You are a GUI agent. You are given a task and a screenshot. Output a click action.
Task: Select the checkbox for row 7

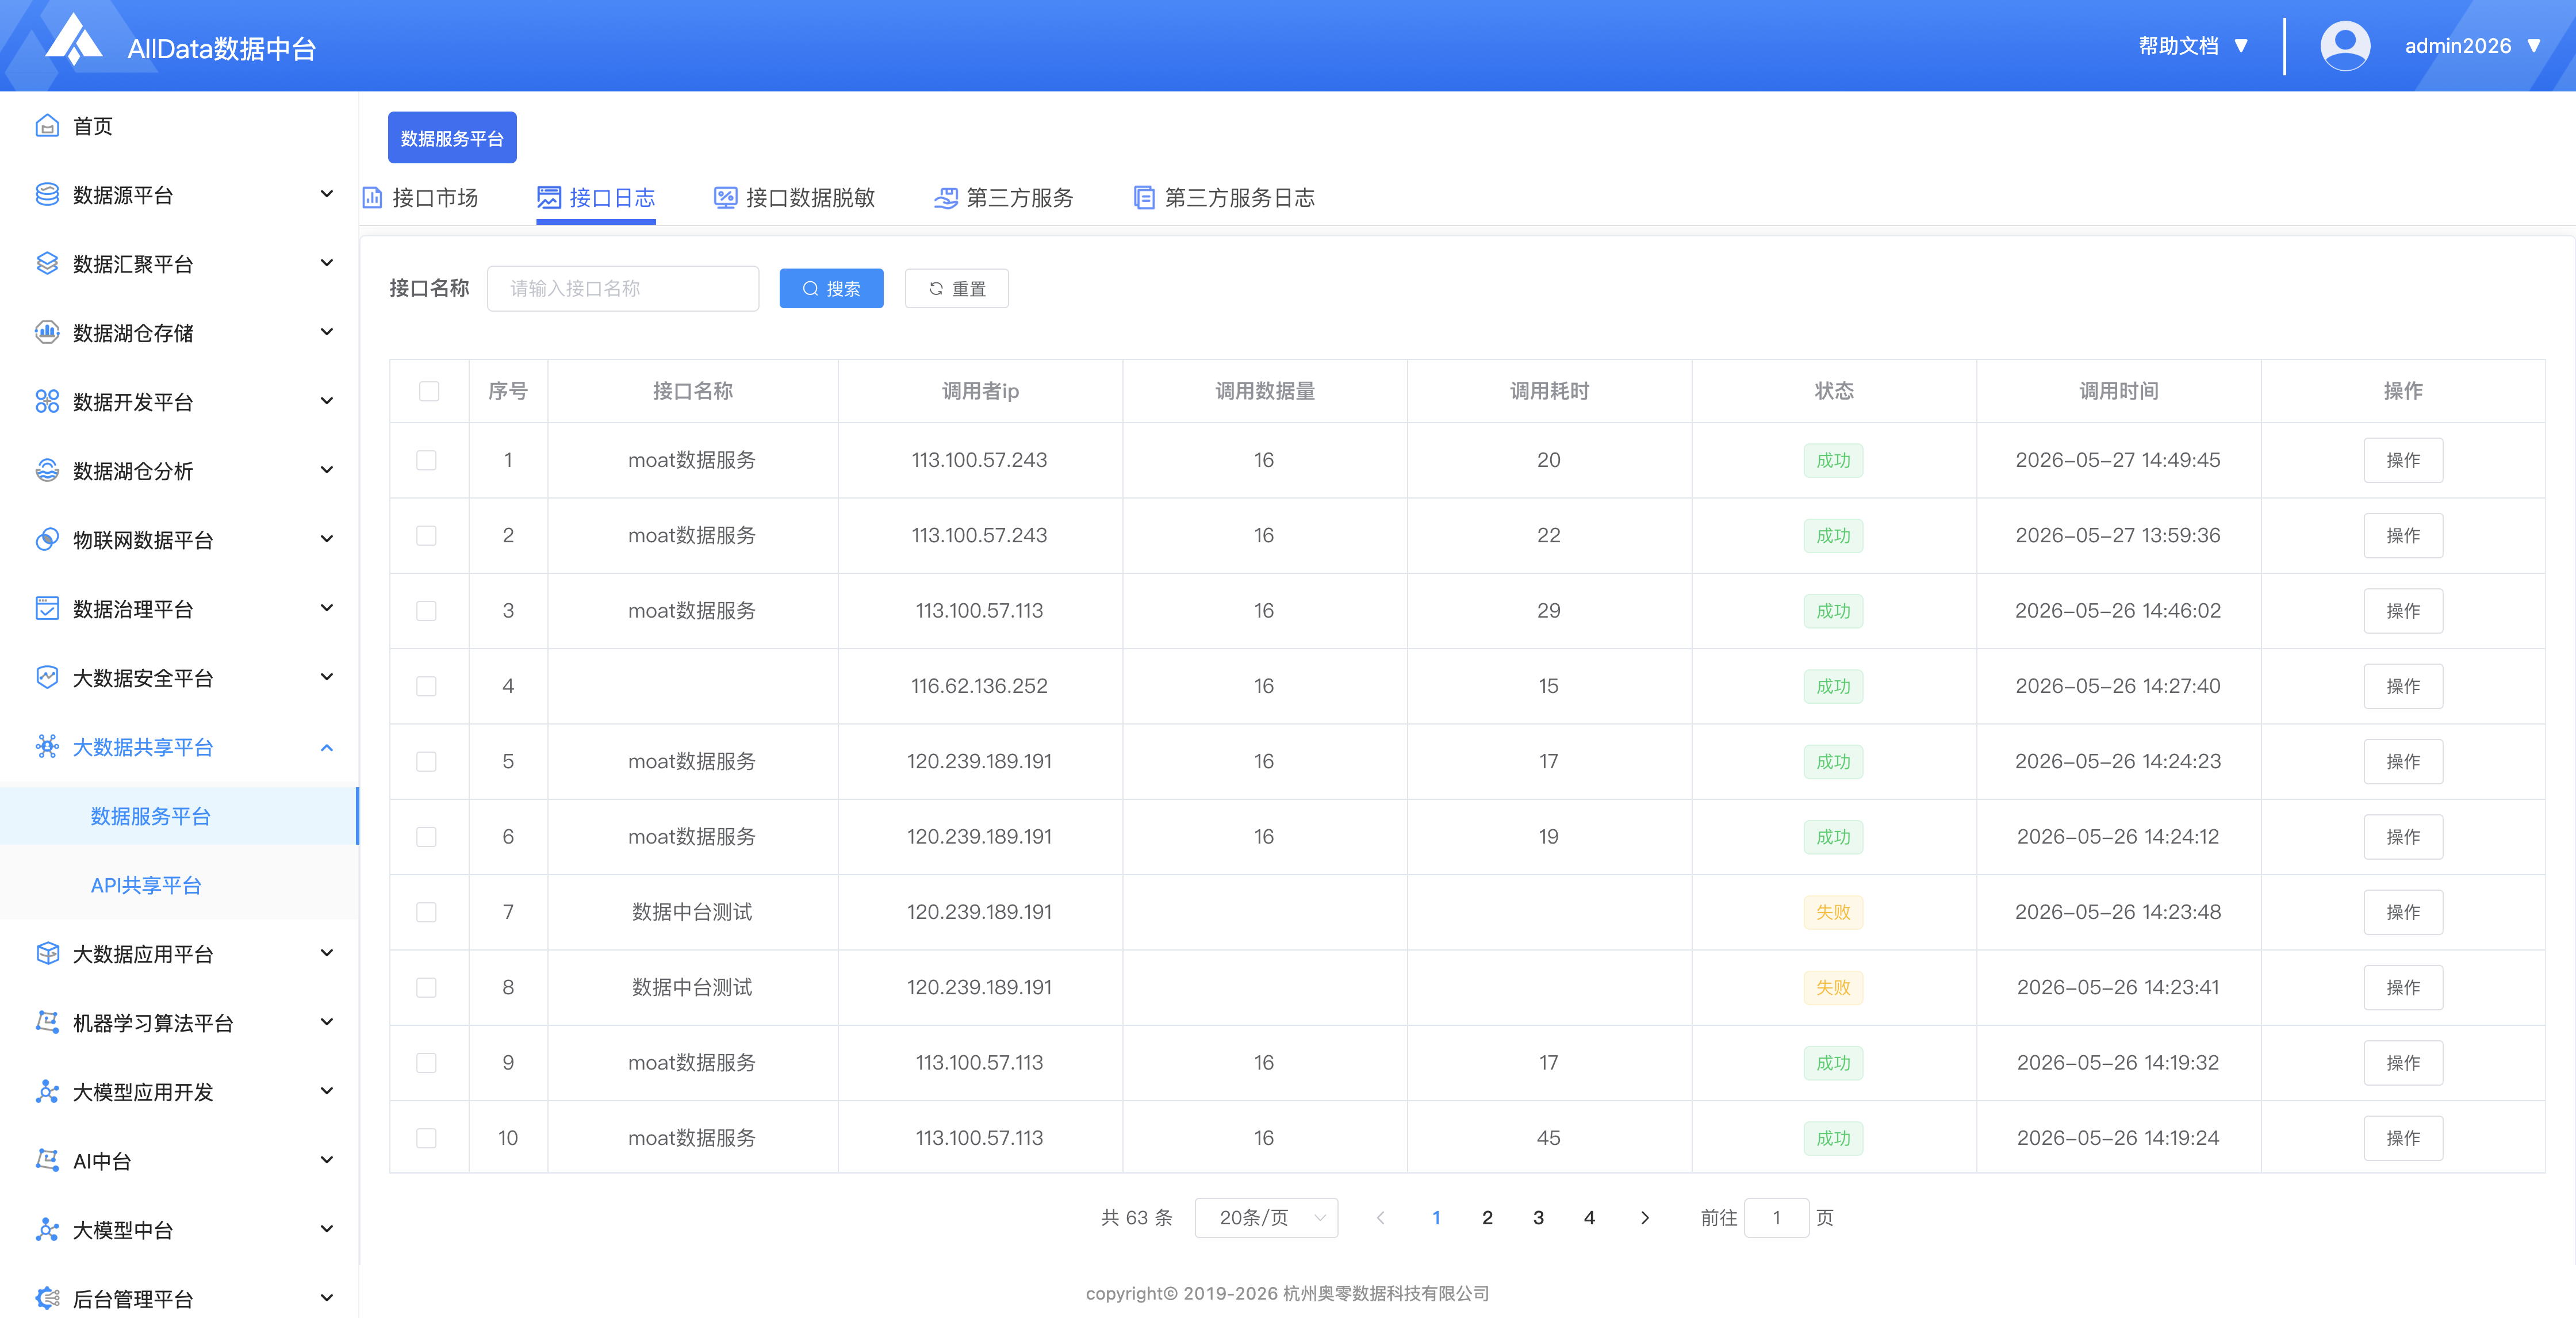[x=427, y=912]
